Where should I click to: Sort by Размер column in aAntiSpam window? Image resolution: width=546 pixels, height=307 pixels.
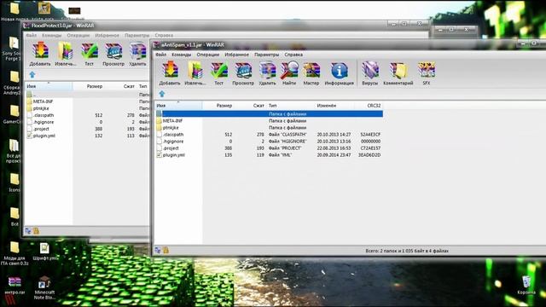(224, 106)
